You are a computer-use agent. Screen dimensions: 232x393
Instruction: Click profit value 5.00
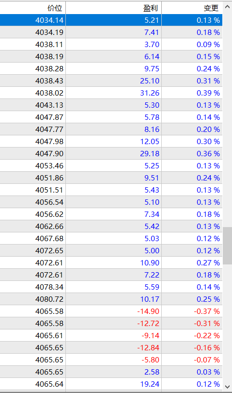coord(152,251)
